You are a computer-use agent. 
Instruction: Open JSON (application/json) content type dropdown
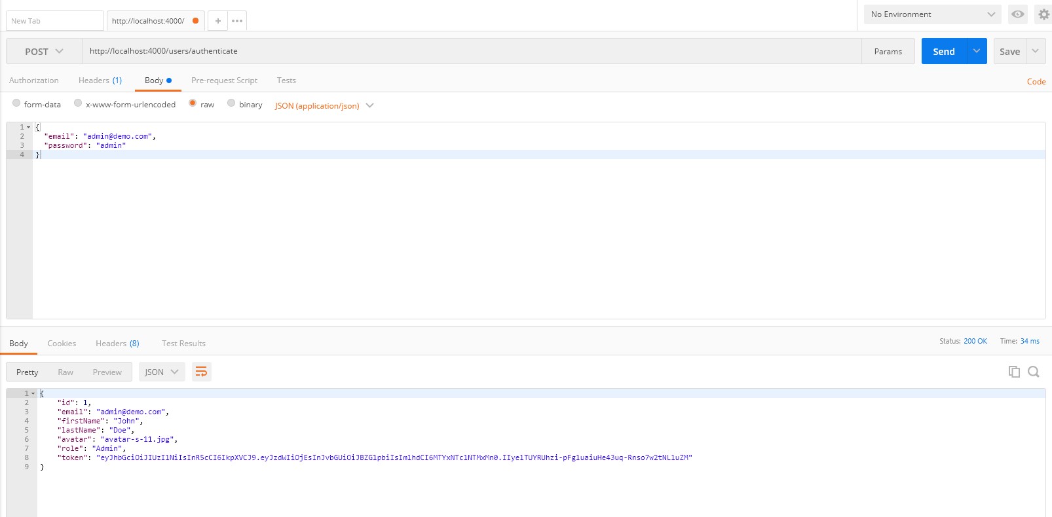[324, 105]
